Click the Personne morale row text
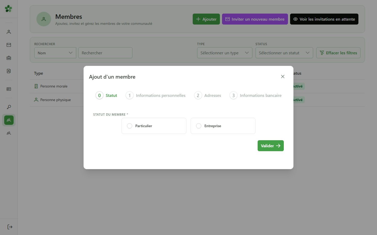This screenshot has width=377, height=235. (54, 86)
